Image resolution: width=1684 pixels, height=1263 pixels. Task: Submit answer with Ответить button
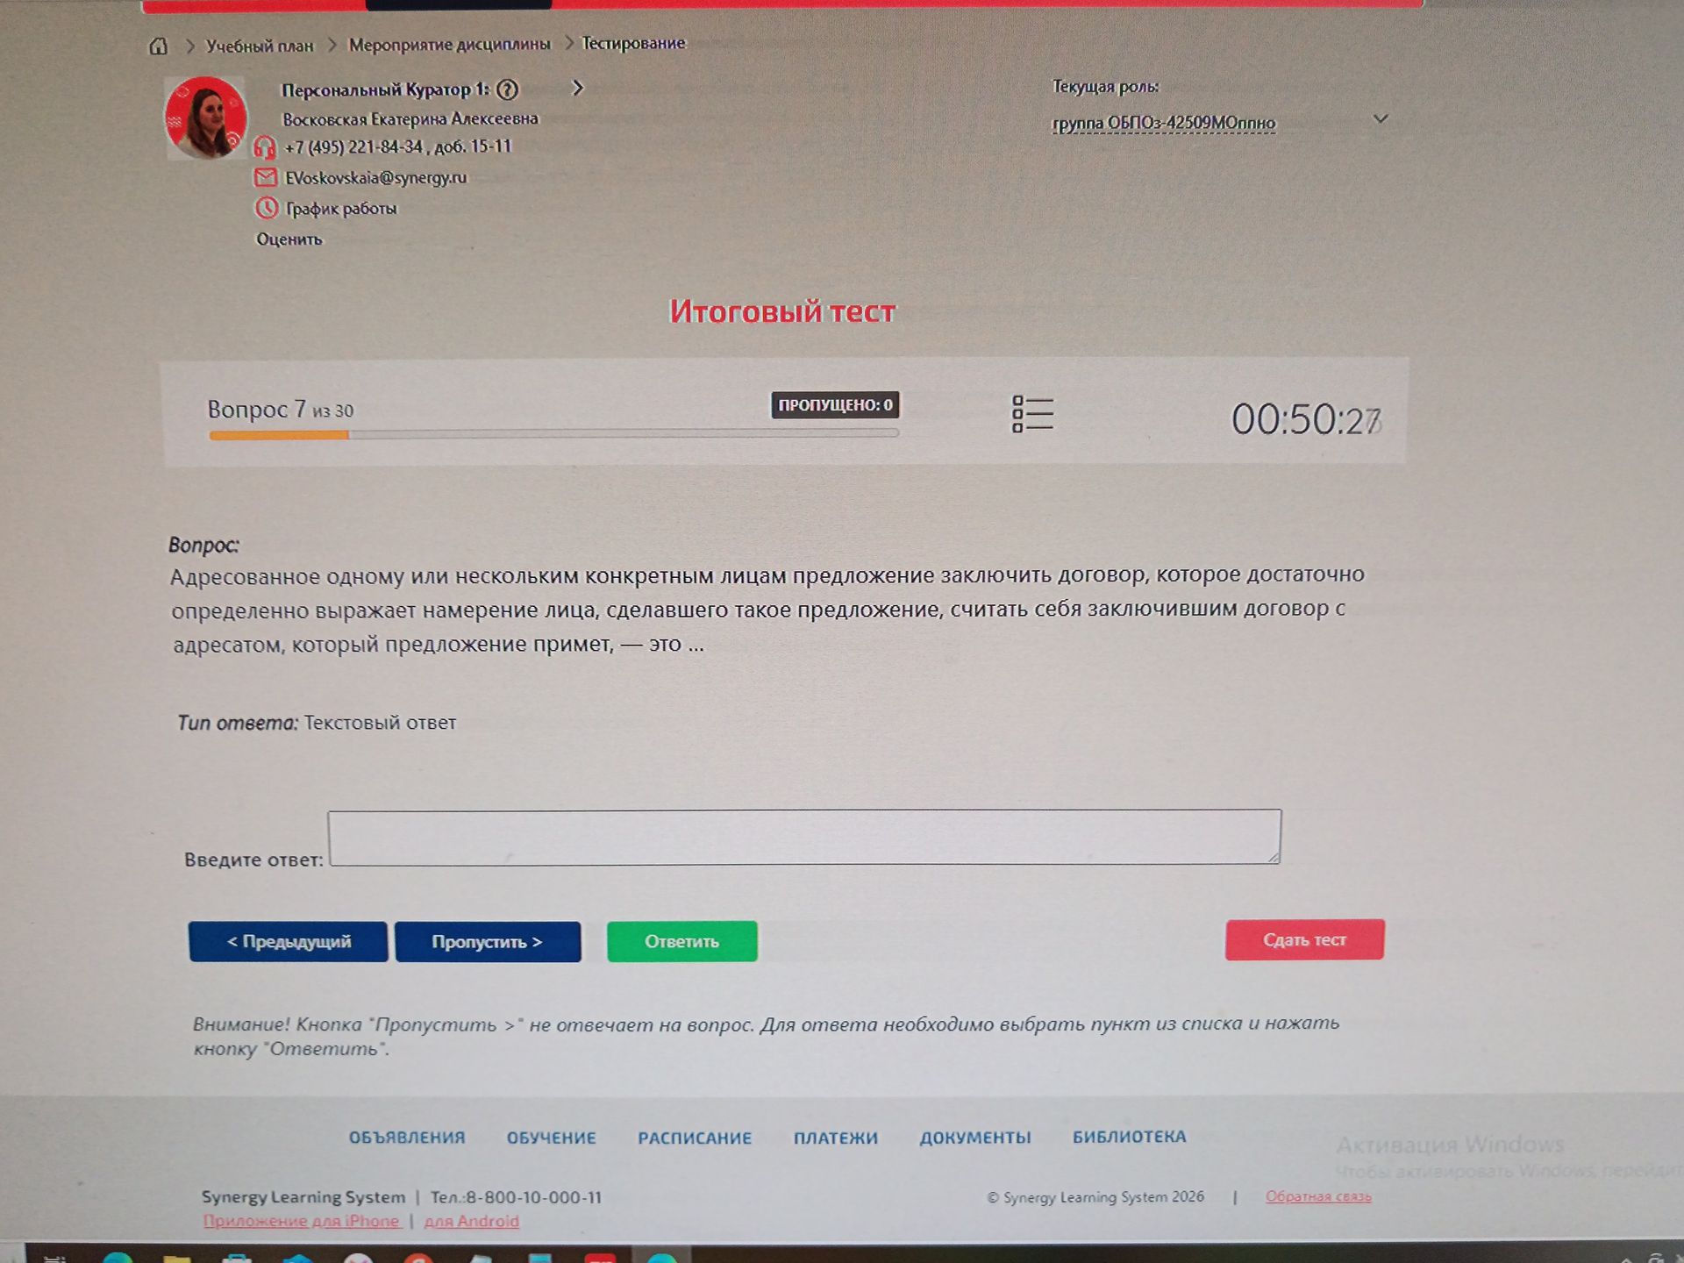click(x=681, y=941)
